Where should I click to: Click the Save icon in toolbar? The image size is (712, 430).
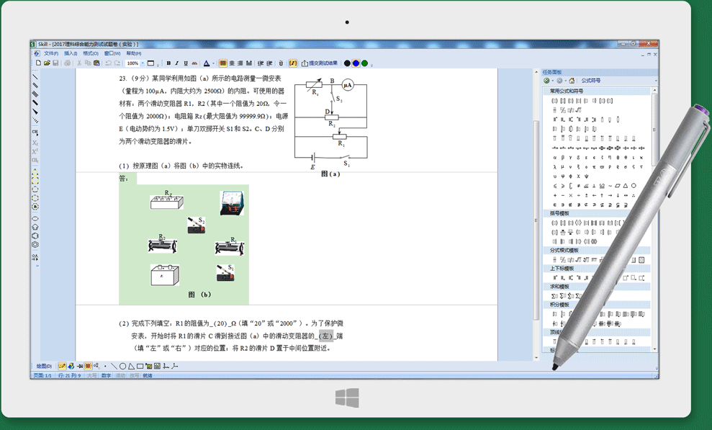coord(55,63)
